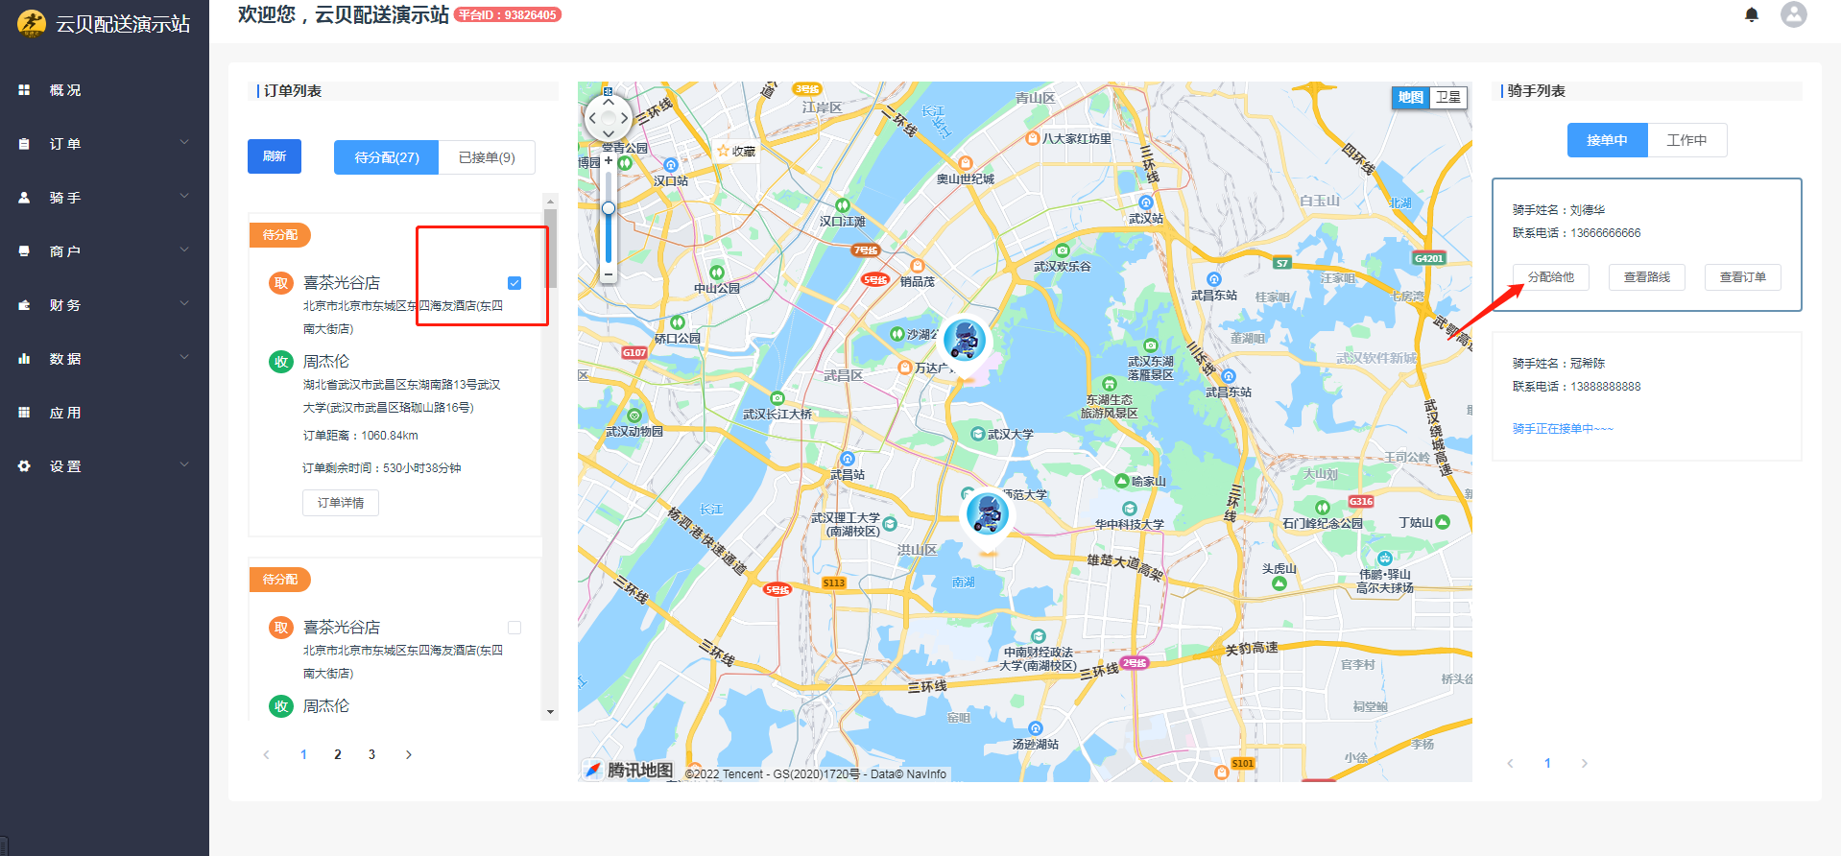
Task: Click rider list page number 1
Action: tap(1547, 764)
